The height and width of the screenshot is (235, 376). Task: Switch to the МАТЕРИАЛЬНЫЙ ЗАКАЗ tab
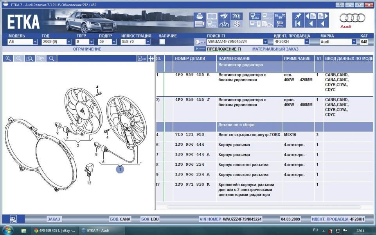[275, 49]
